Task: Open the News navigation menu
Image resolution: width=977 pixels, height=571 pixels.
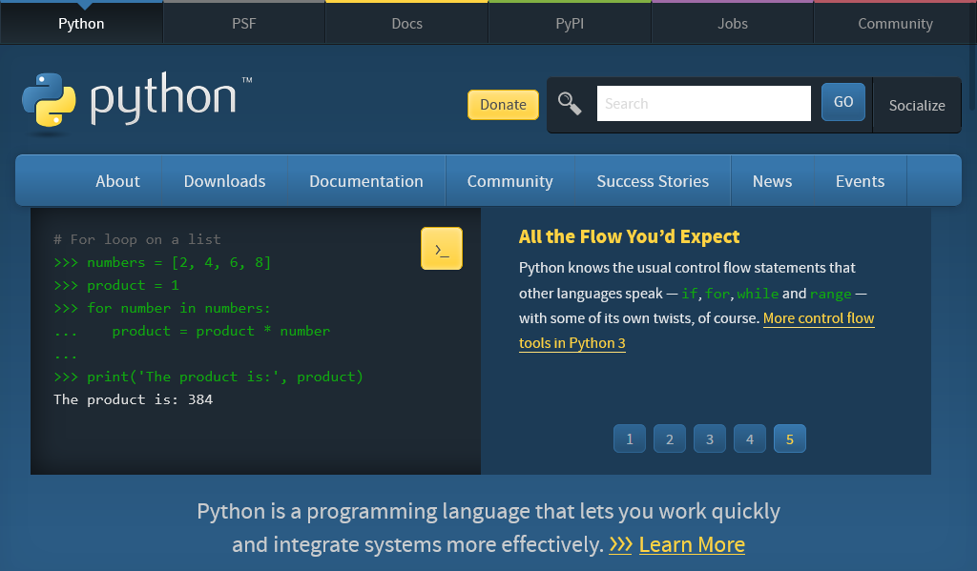Action: [x=773, y=181]
